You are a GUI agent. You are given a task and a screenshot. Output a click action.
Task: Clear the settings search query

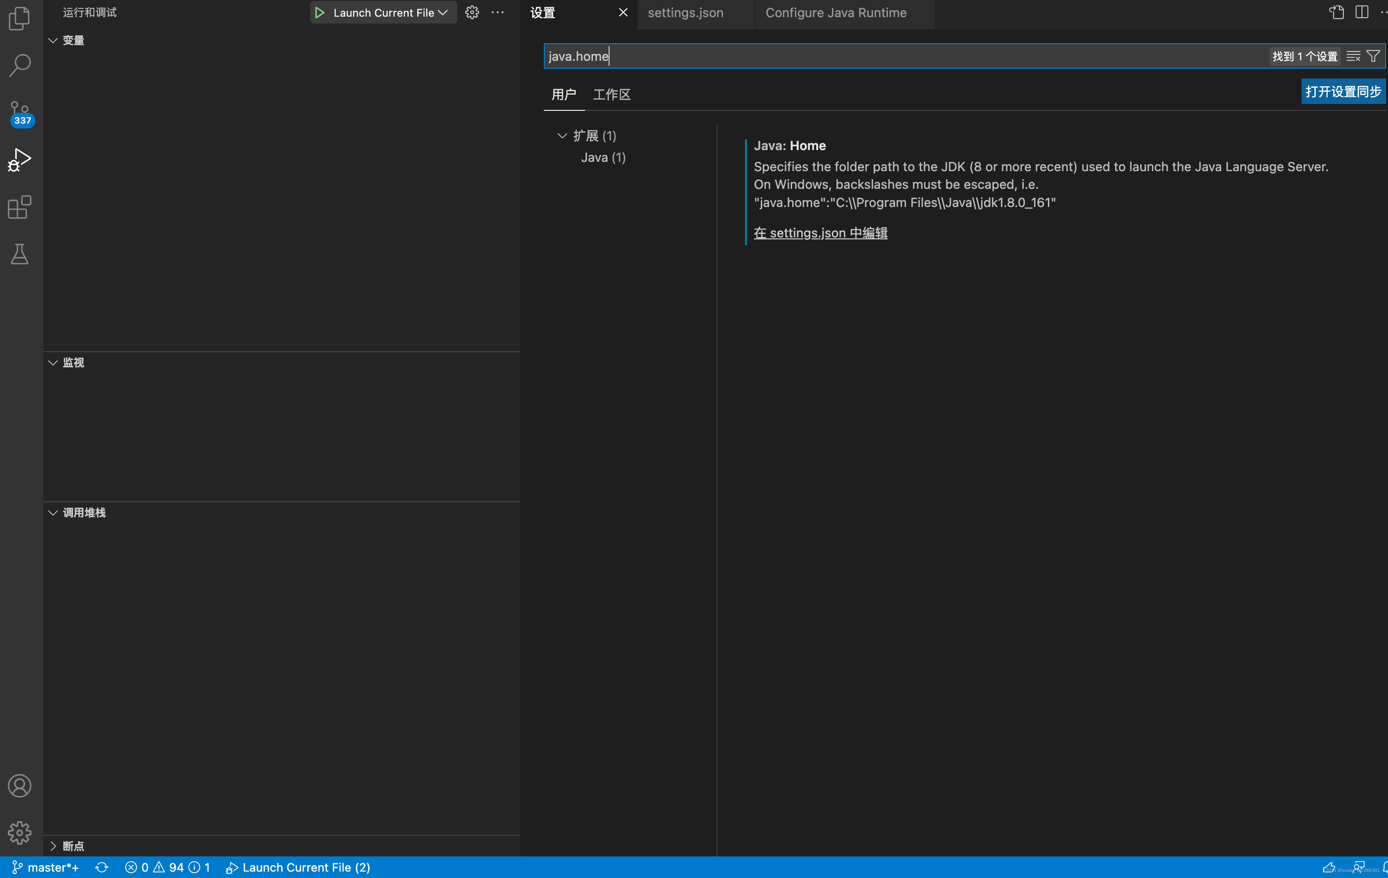click(1354, 56)
